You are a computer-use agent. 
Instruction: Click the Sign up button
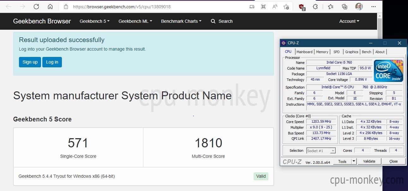point(30,62)
